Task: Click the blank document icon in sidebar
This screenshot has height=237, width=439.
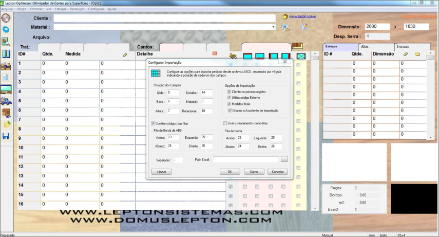Action: click(5, 77)
